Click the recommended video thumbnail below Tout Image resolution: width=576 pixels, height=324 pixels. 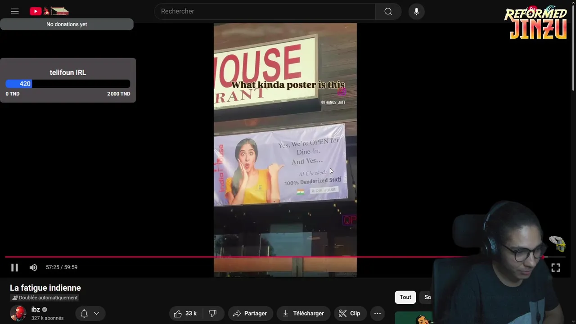coord(414,318)
